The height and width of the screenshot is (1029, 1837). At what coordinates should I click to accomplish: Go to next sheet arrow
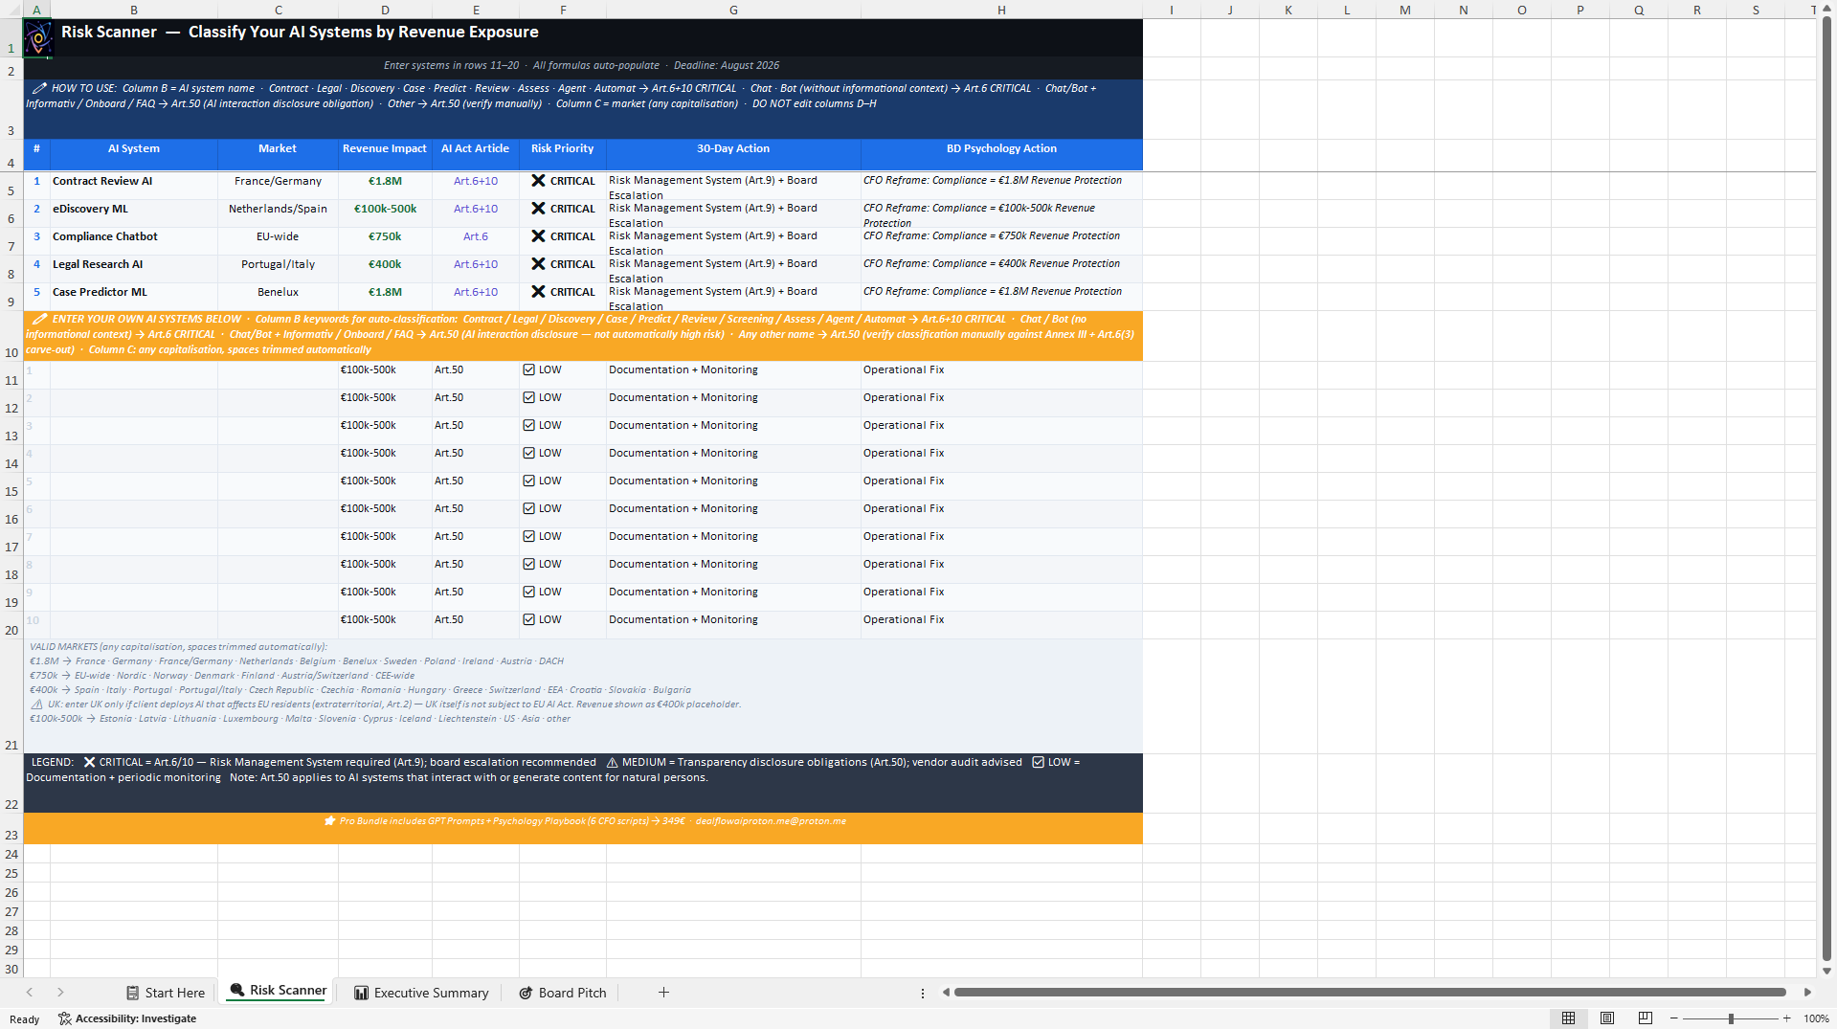click(60, 993)
